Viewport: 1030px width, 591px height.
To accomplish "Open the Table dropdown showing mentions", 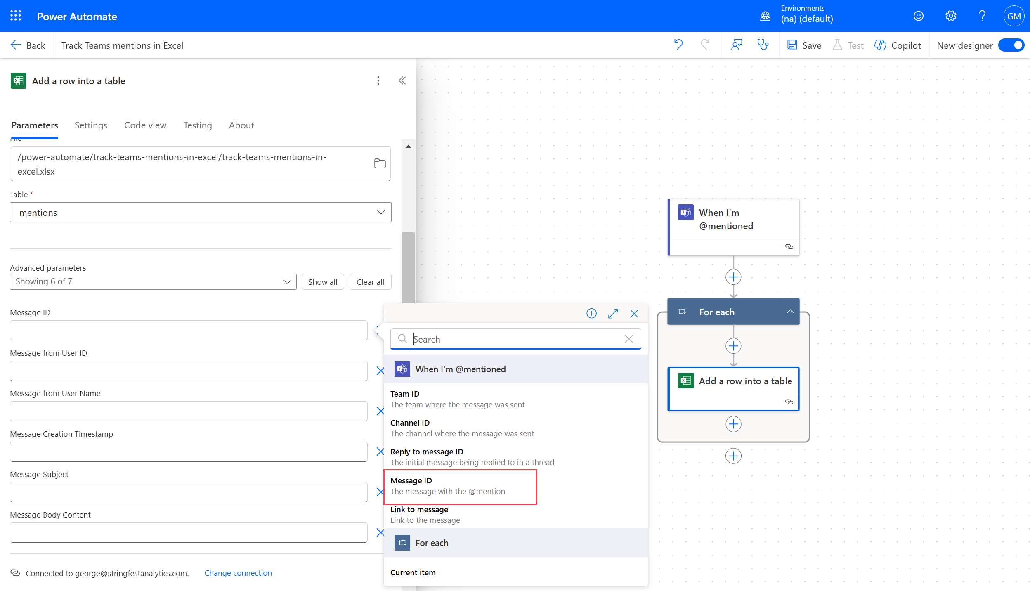I will 201,213.
